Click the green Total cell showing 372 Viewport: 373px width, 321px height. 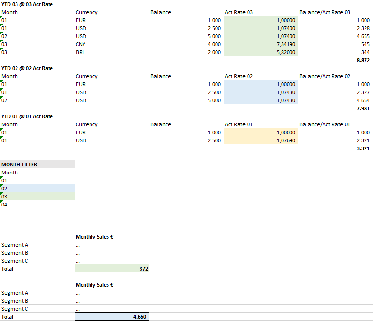click(x=112, y=269)
